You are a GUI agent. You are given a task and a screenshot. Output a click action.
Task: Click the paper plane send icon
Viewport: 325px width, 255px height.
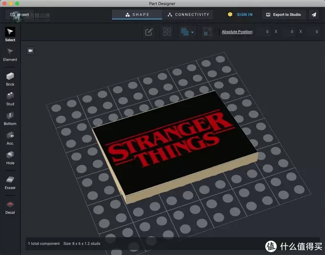tap(314, 14)
